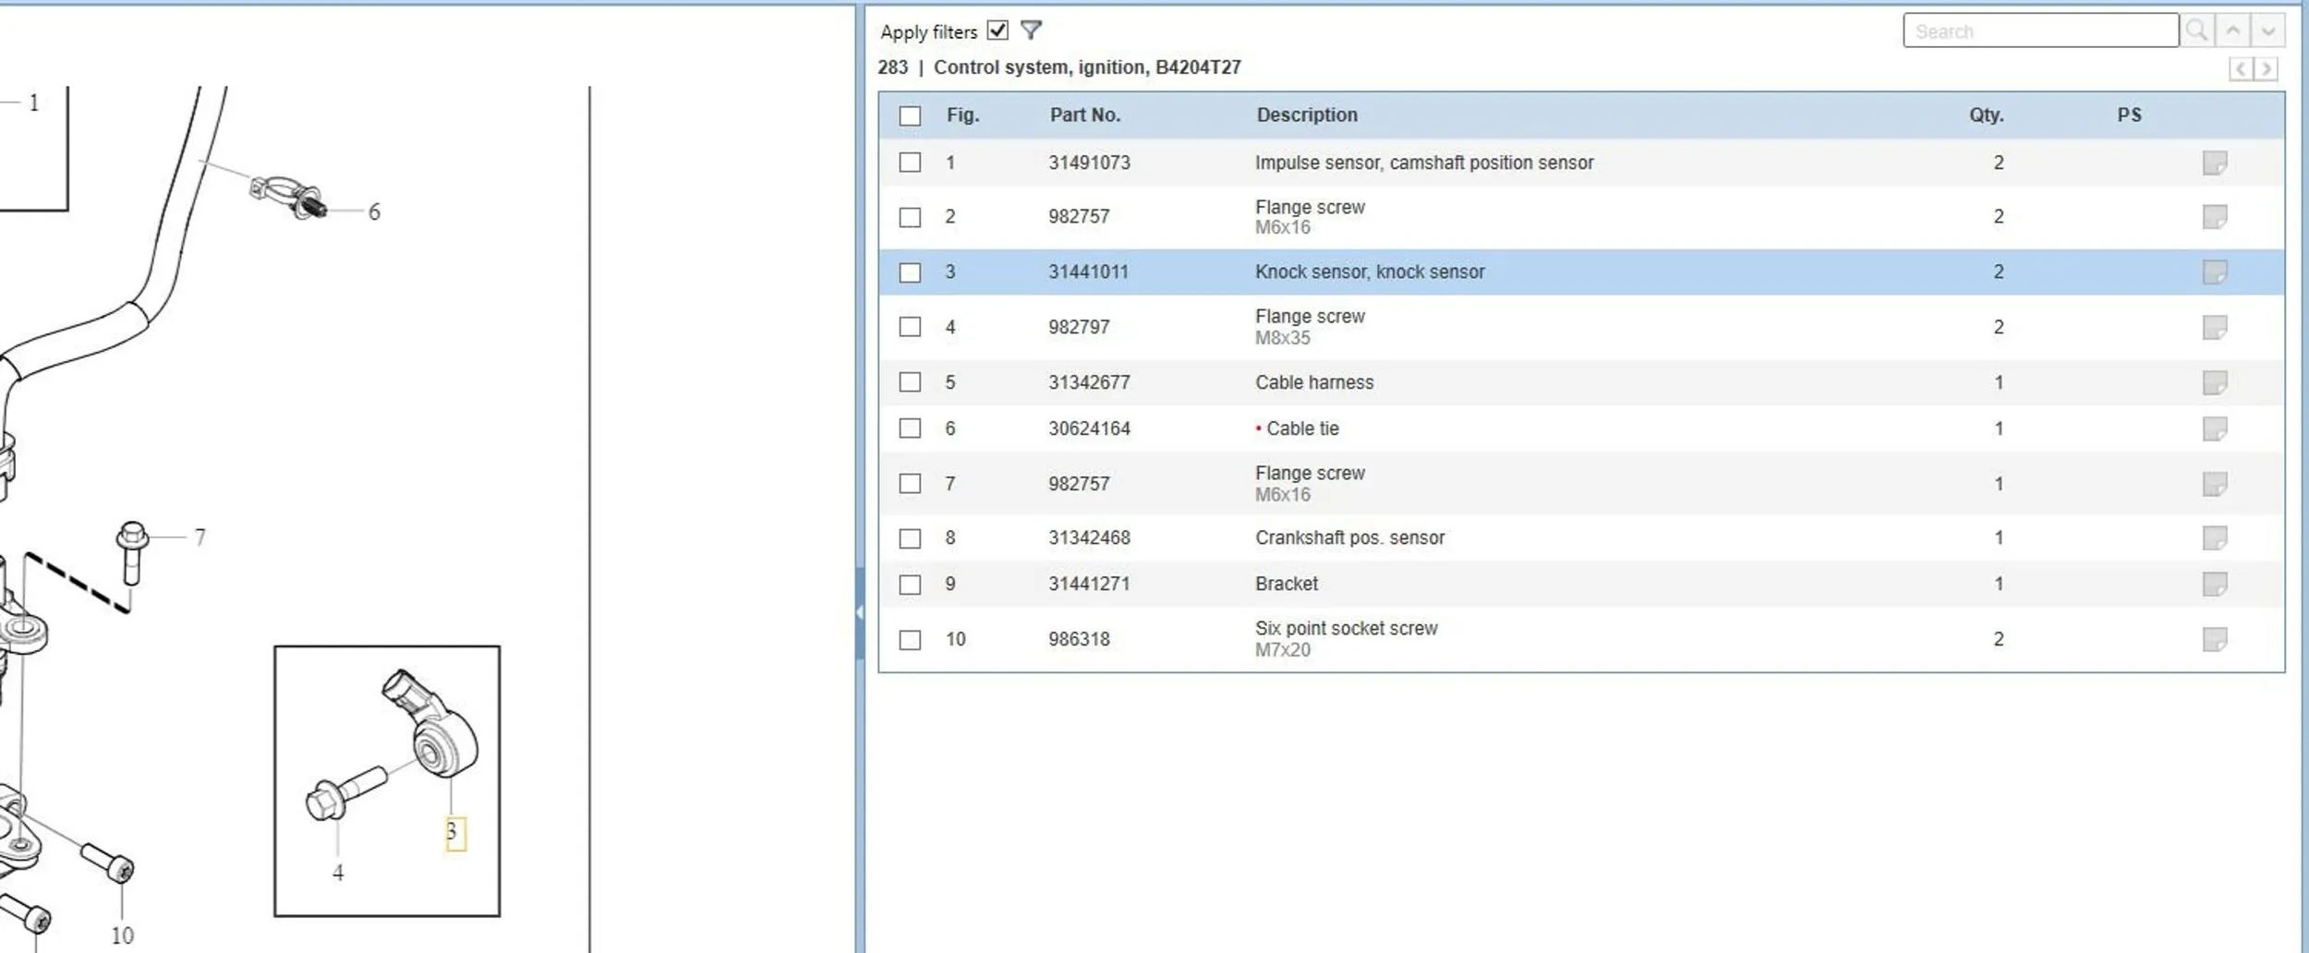Select checkbox for Cable tie row

(x=910, y=428)
